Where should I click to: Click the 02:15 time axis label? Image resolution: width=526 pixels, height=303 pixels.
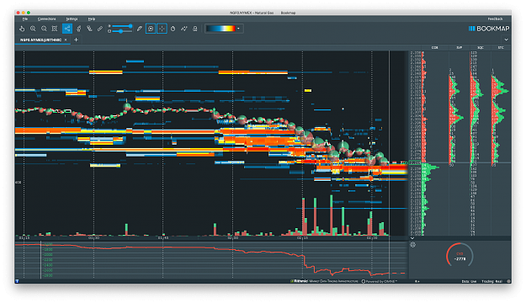coord(302,238)
